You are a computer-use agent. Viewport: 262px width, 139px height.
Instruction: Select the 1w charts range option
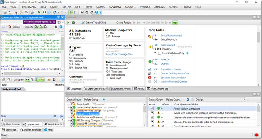134,22
